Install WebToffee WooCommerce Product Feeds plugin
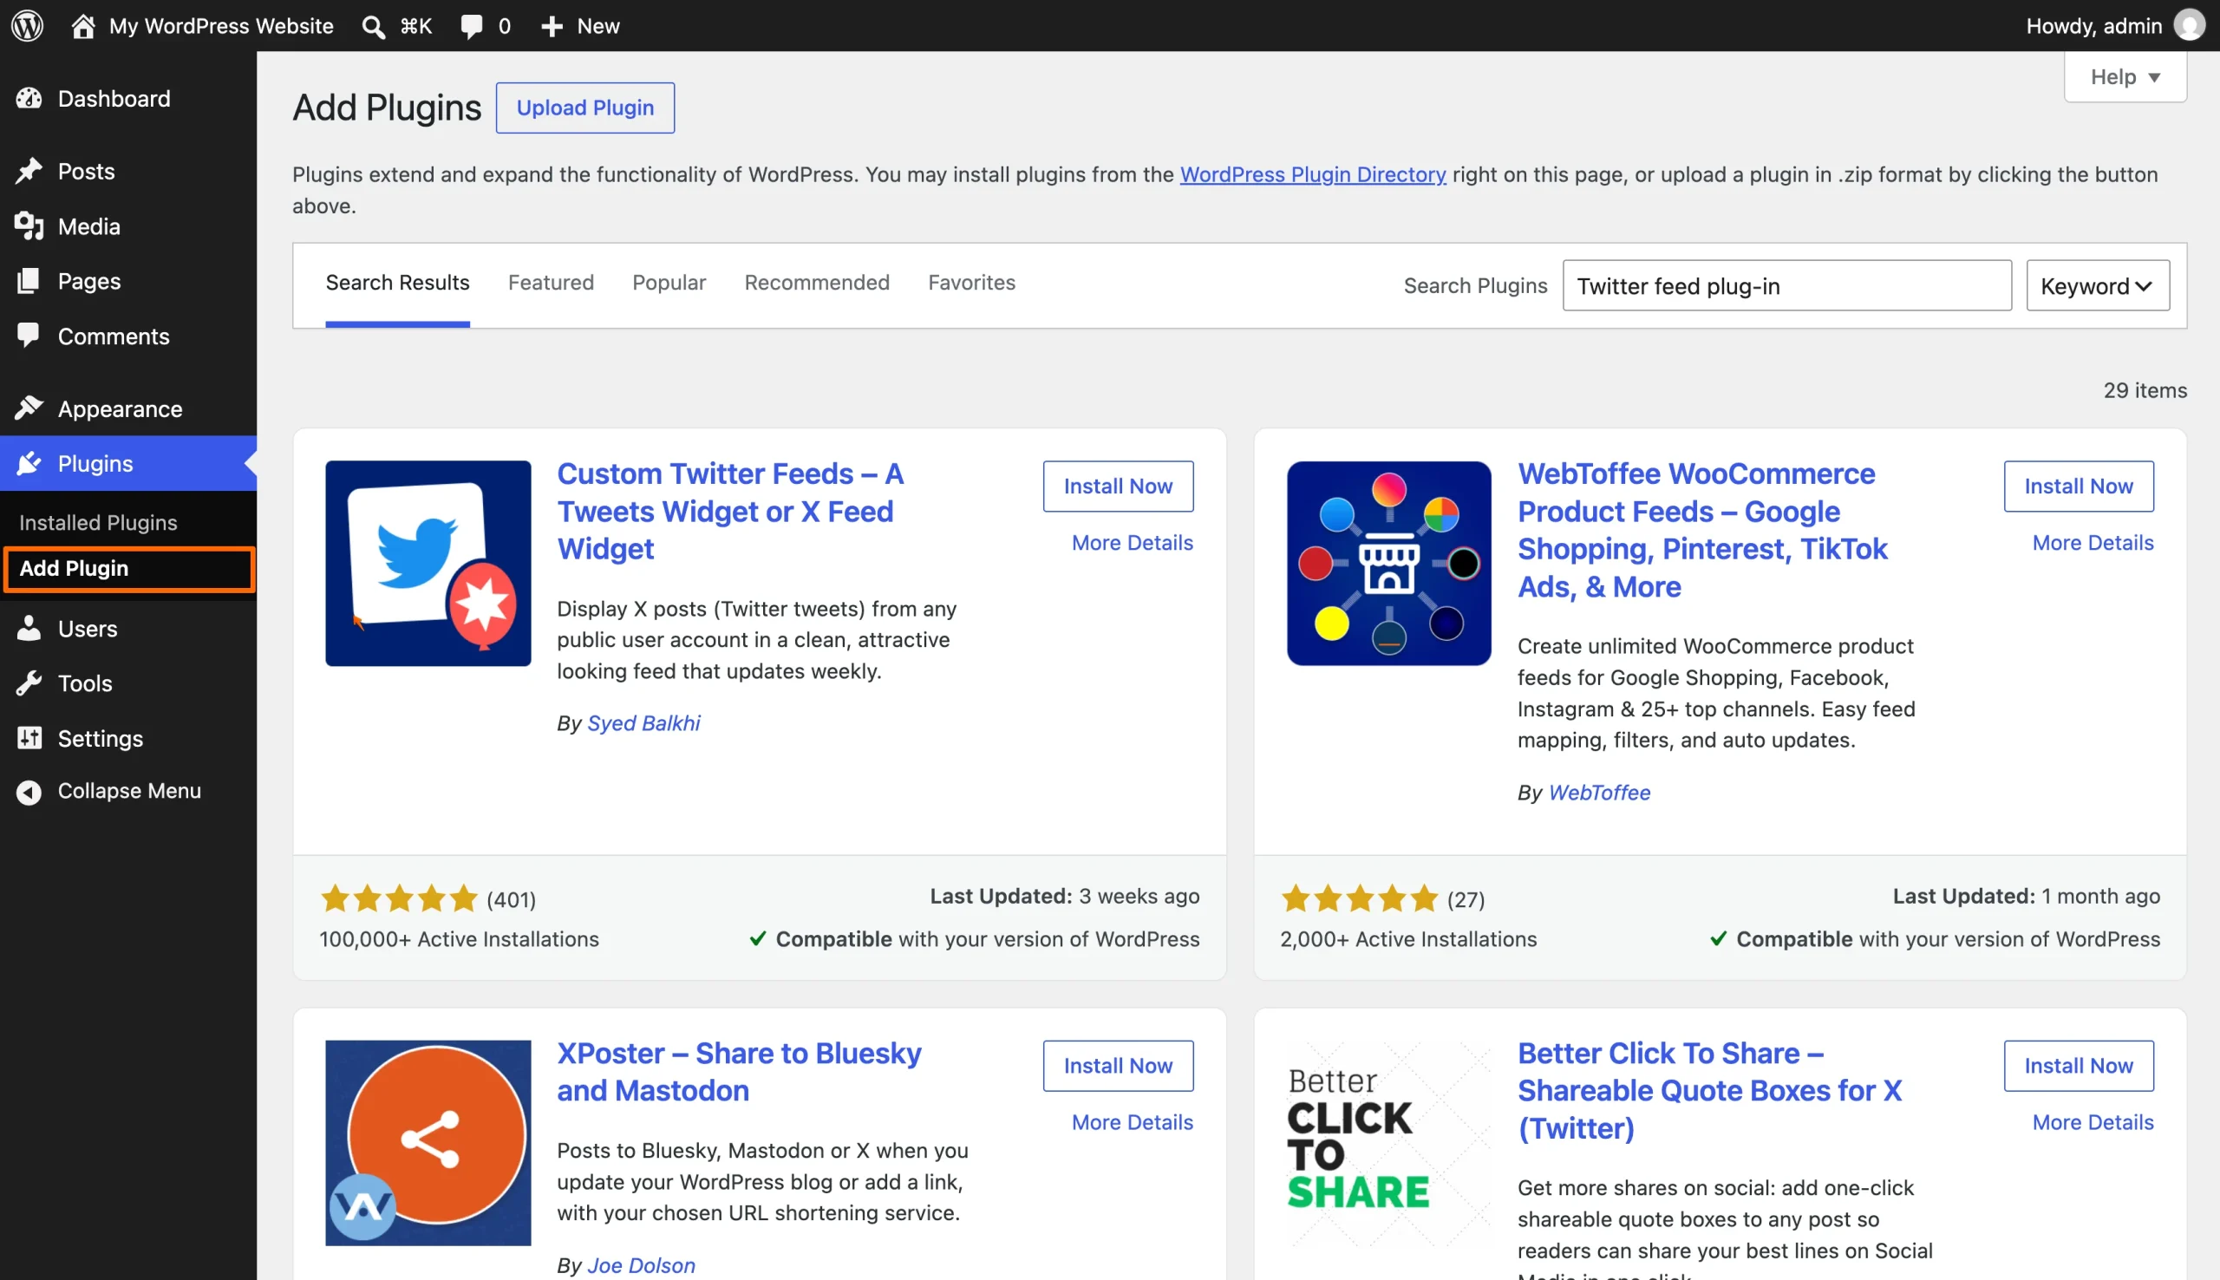This screenshot has width=2220, height=1280. 2079,487
